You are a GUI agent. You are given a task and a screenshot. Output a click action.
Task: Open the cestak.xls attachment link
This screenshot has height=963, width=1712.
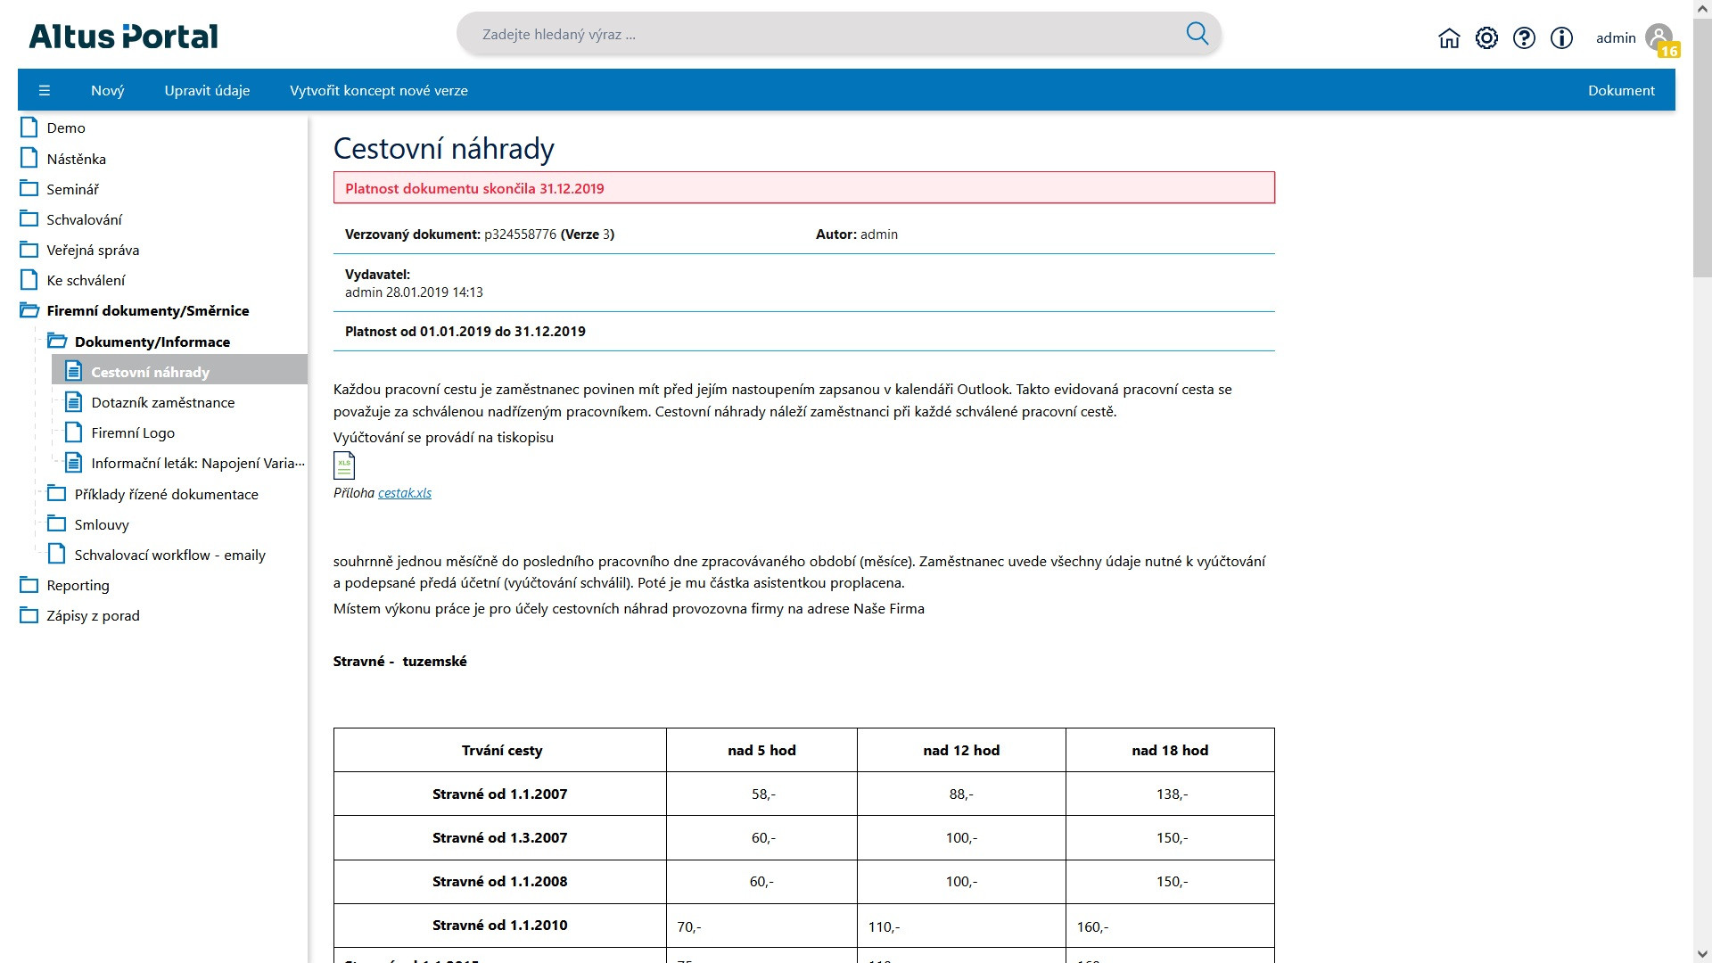(x=405, y=492)
